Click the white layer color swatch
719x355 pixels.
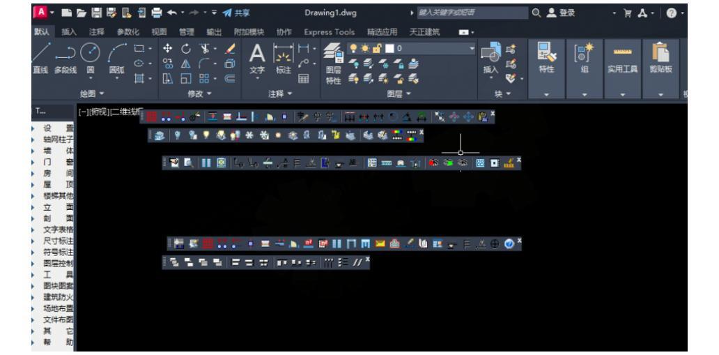click(x=389, y=50)
